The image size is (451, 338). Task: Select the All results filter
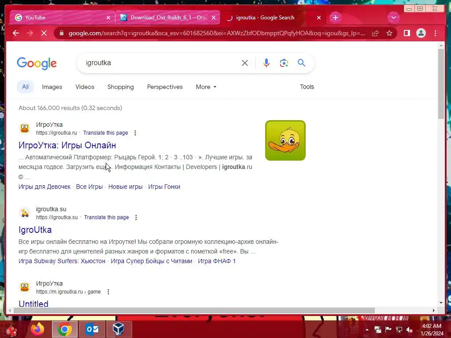[x=25, y=87]
